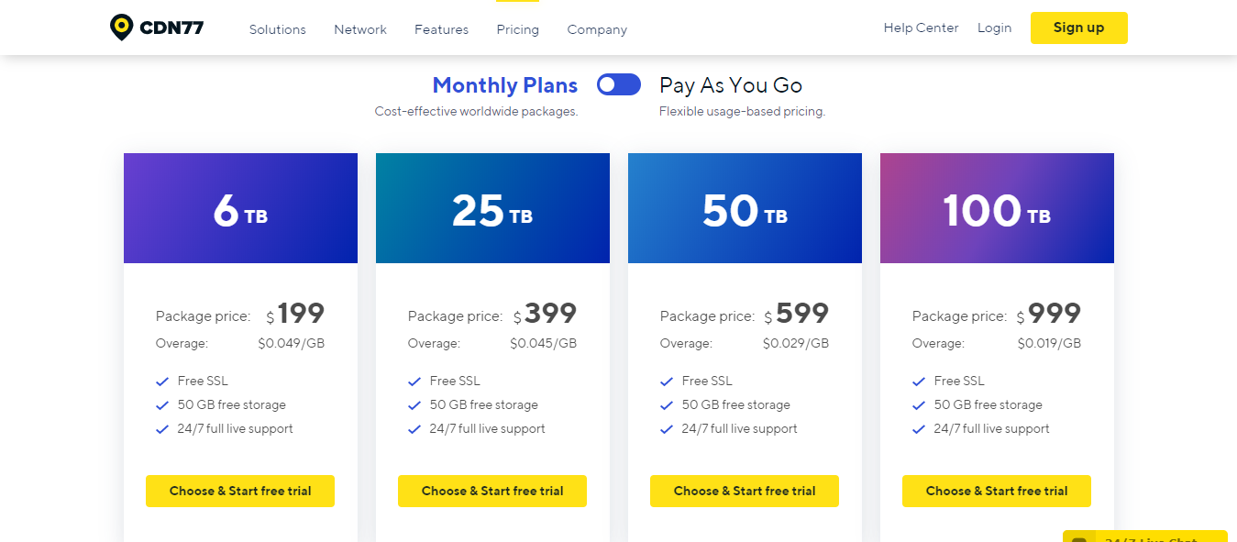Open the Help Center link
Image resolution: width=1237 pixels, height=542 pixels.
(x=921, y=28)
